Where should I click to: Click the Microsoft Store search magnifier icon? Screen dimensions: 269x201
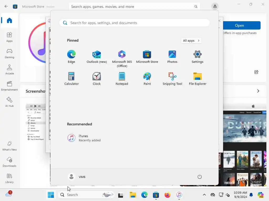(x=196, y=7)
